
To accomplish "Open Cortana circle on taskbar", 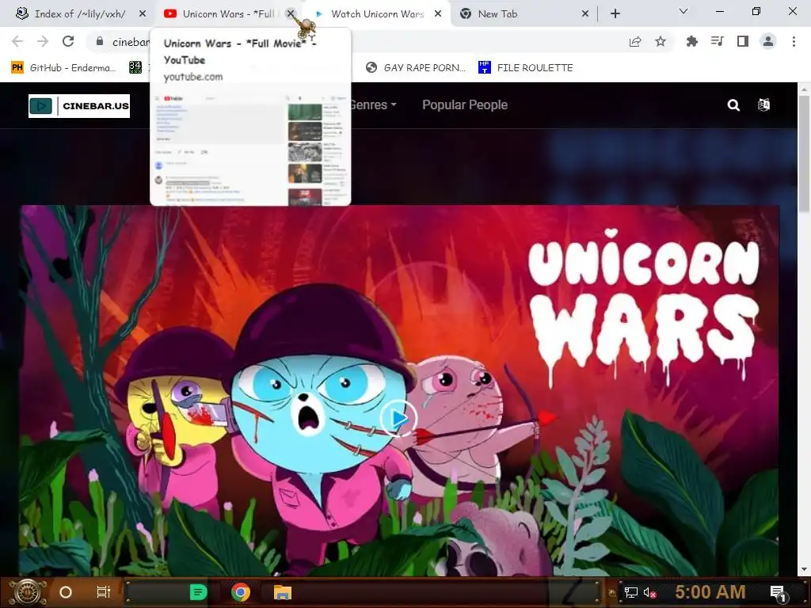I will pyautogui.click(x=66, y=592).
